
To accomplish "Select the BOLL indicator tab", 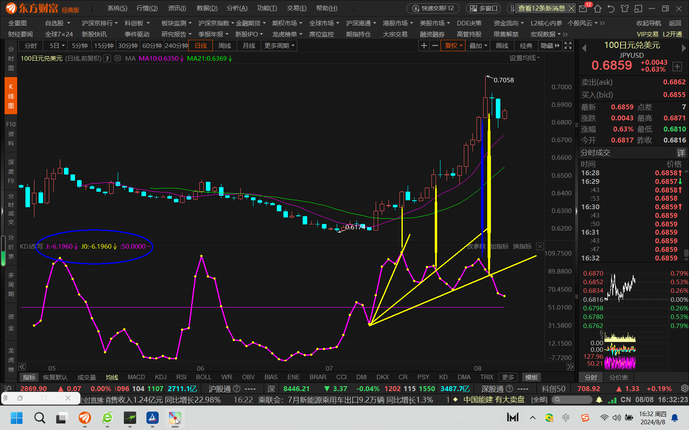I will coord(203,377).
